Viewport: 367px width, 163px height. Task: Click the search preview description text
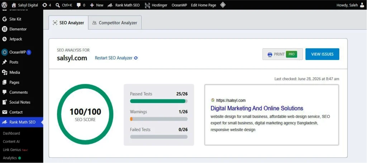coord(270,123)
